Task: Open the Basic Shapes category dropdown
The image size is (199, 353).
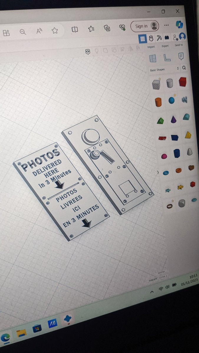Action: 164,69
